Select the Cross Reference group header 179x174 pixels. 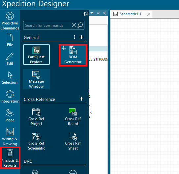point(39,99)
